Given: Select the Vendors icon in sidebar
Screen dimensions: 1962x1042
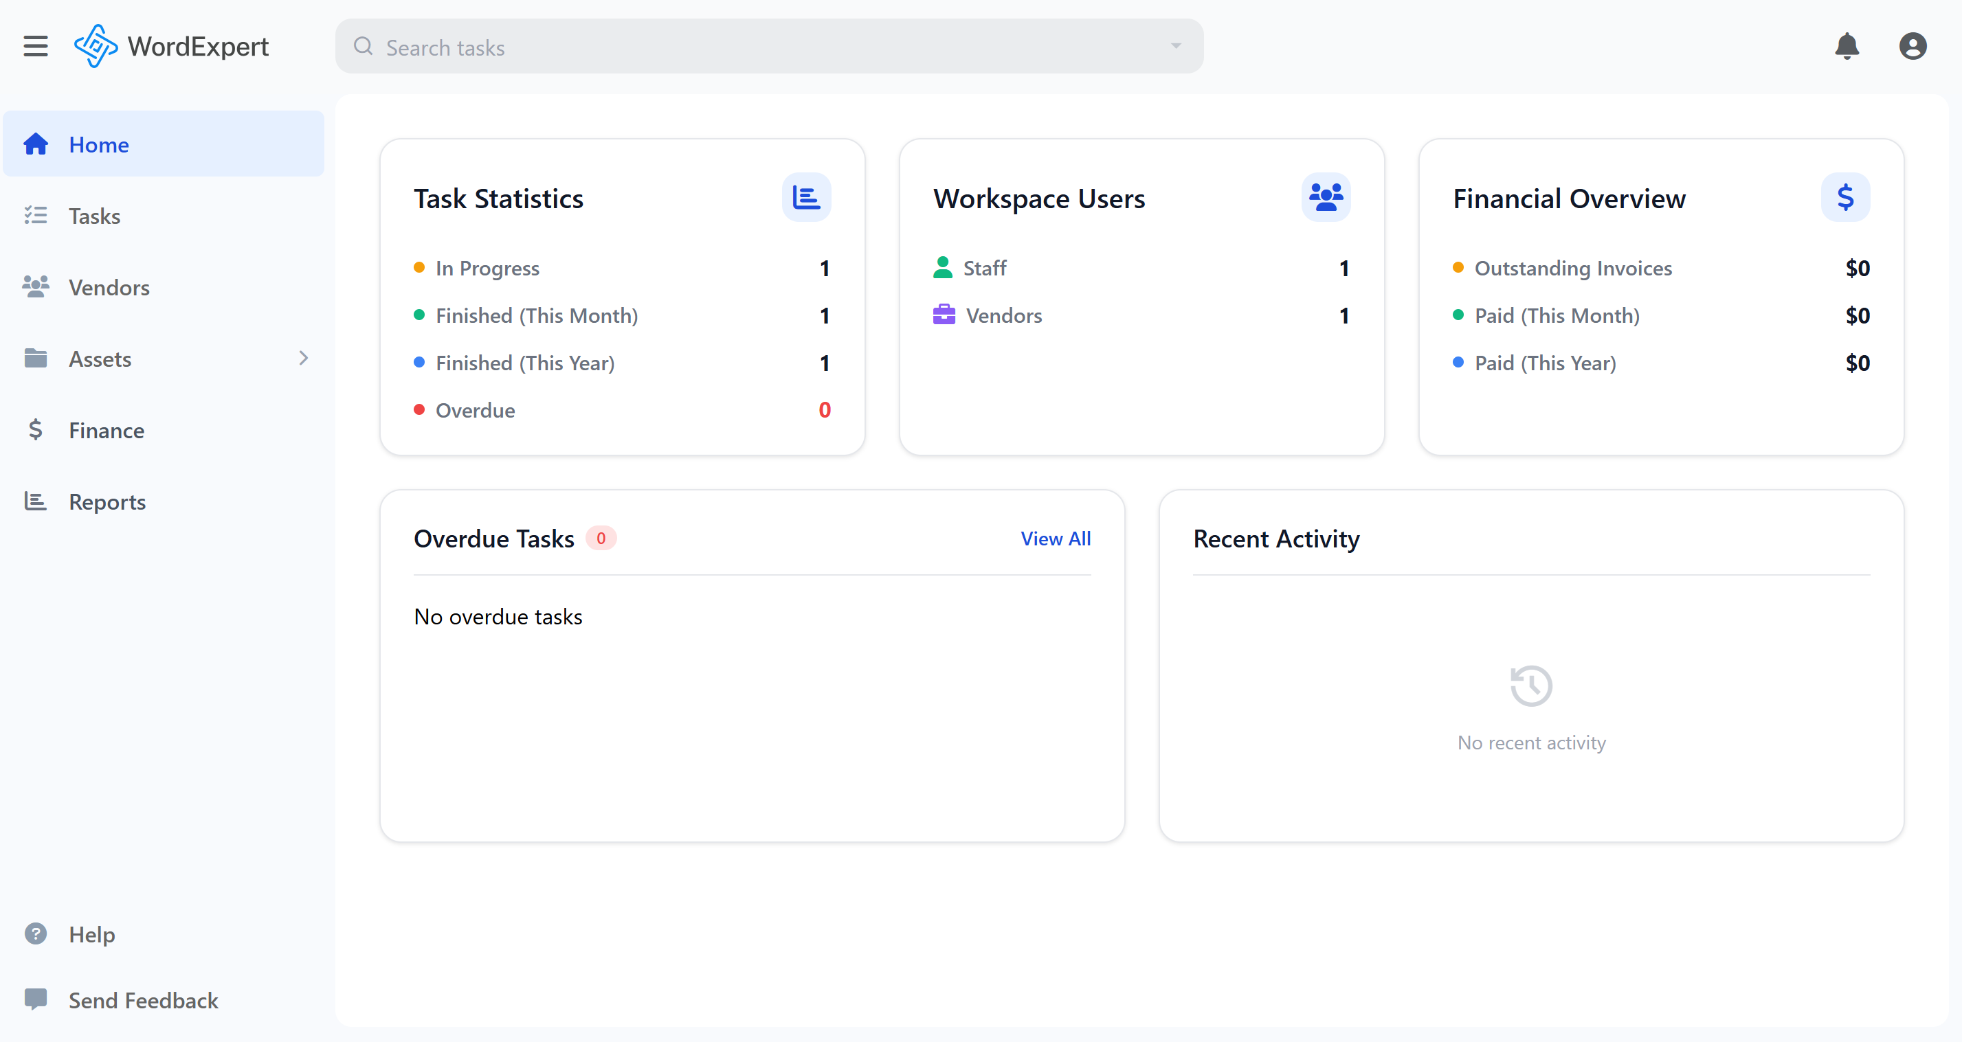Looking at the screenshot, I should tap(36, 287).
